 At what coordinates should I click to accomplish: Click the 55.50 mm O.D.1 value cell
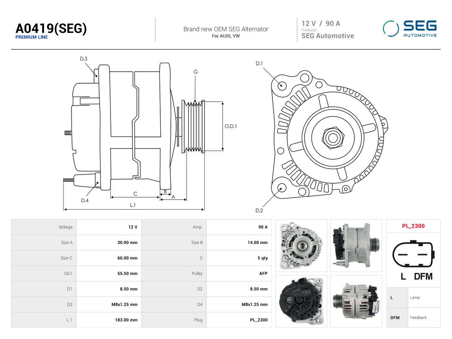[109, 274]
